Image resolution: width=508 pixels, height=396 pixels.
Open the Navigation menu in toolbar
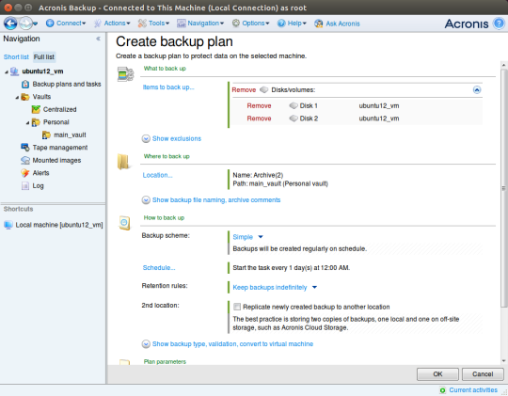[x=200, y=24]
